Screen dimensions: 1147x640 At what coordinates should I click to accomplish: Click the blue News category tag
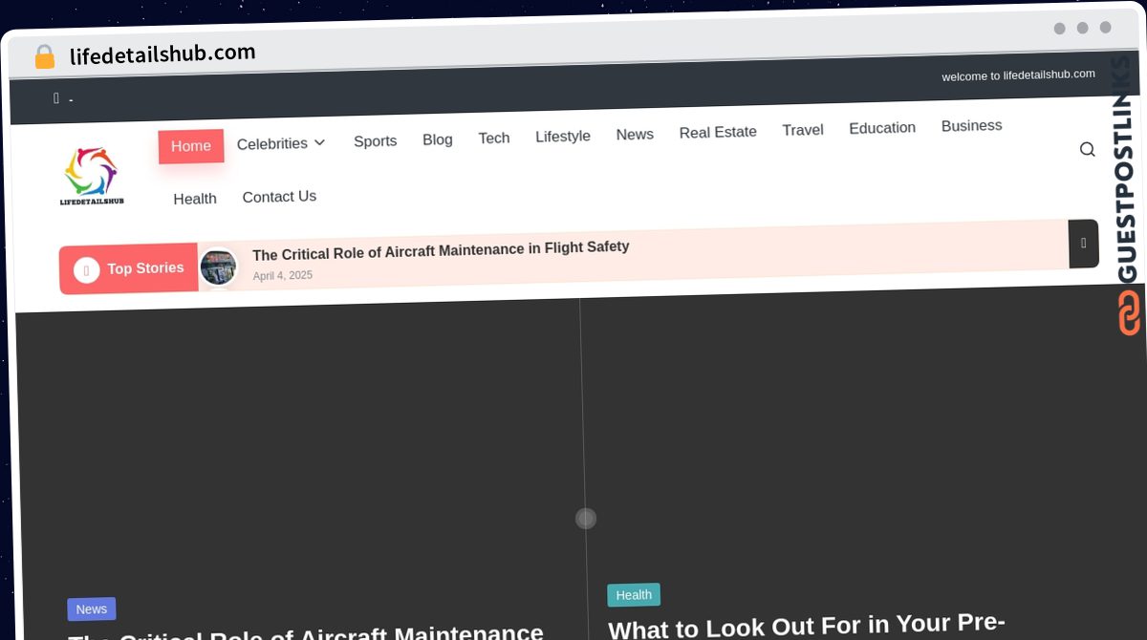pos(92,609)
